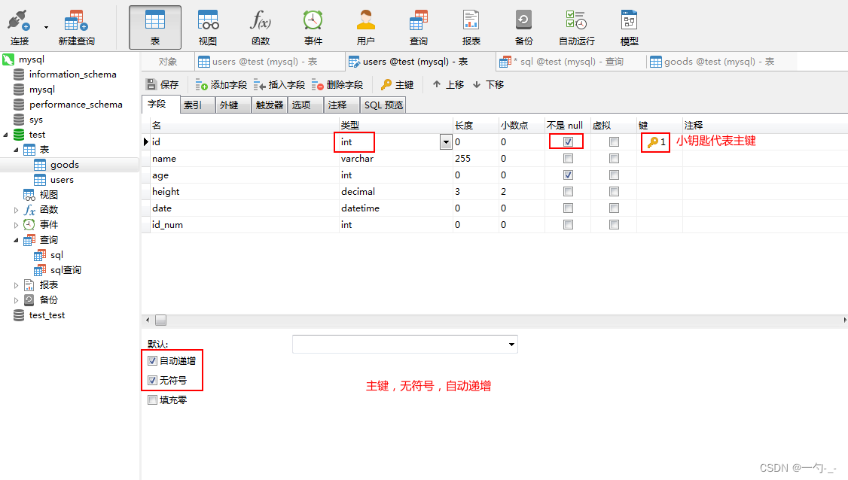The image size is (848, 480).
Task: Open the 用户 users section
Action: point(365,27)
